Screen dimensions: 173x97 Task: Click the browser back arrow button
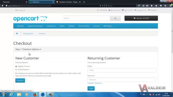(2, 6)
